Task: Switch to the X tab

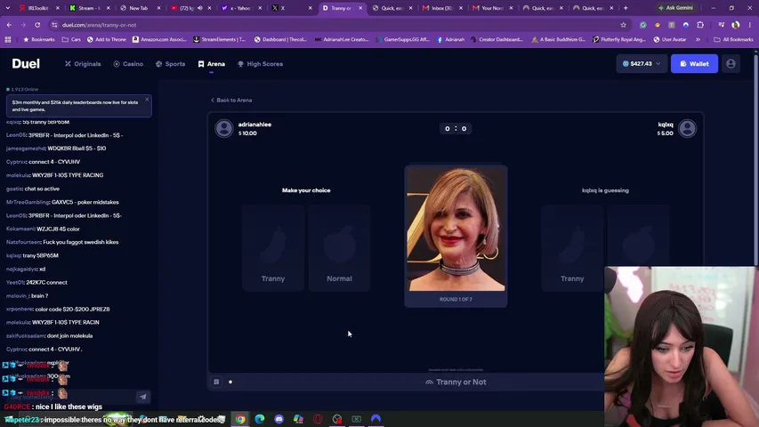Action: 289,8
